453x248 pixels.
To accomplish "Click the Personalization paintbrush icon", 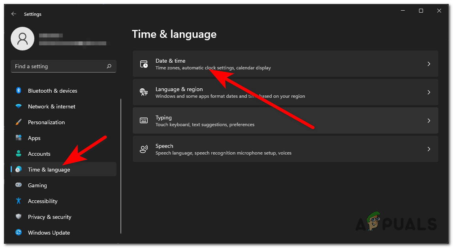I will point(19,122).
